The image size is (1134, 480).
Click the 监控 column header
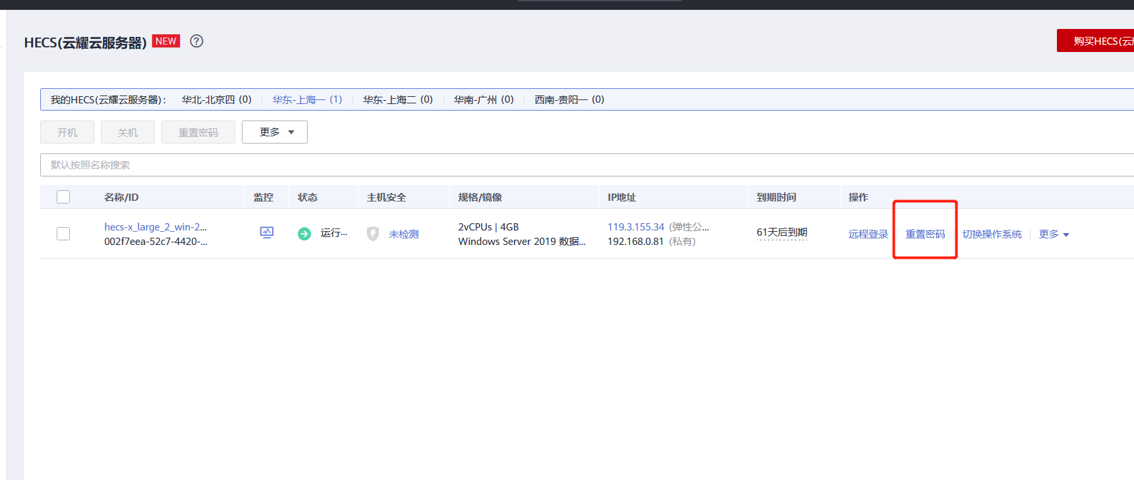264,197
